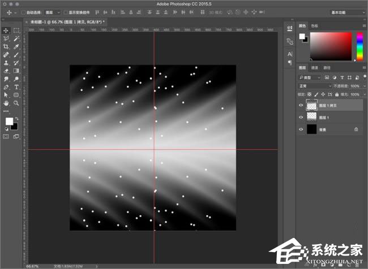Open the Paragraph panel icon
This screenshot has width=368, height=269.
tap(290, 63)
